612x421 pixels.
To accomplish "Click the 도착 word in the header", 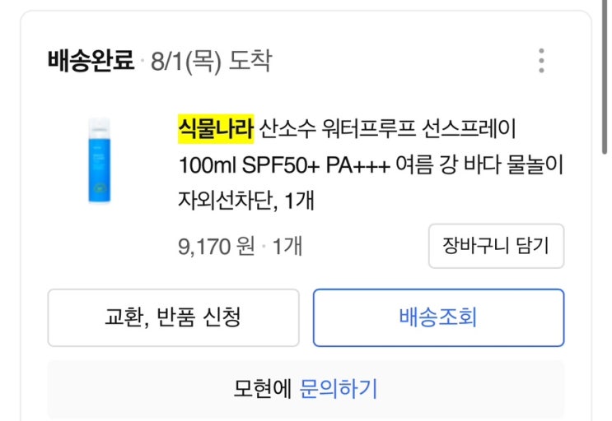I will [x=252, y=61].
